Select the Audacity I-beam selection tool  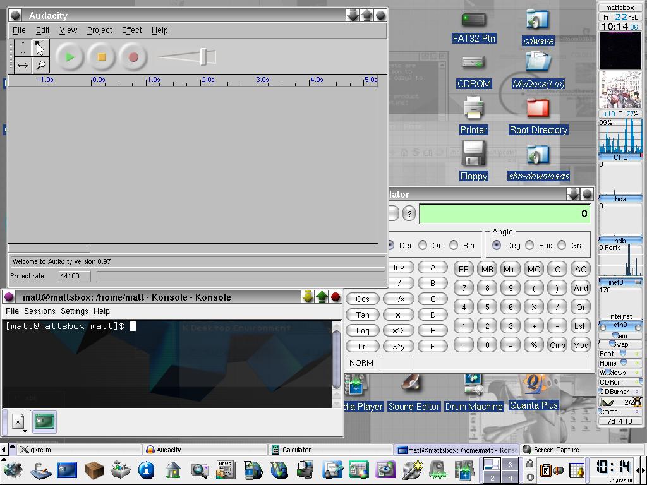(23, 48)
